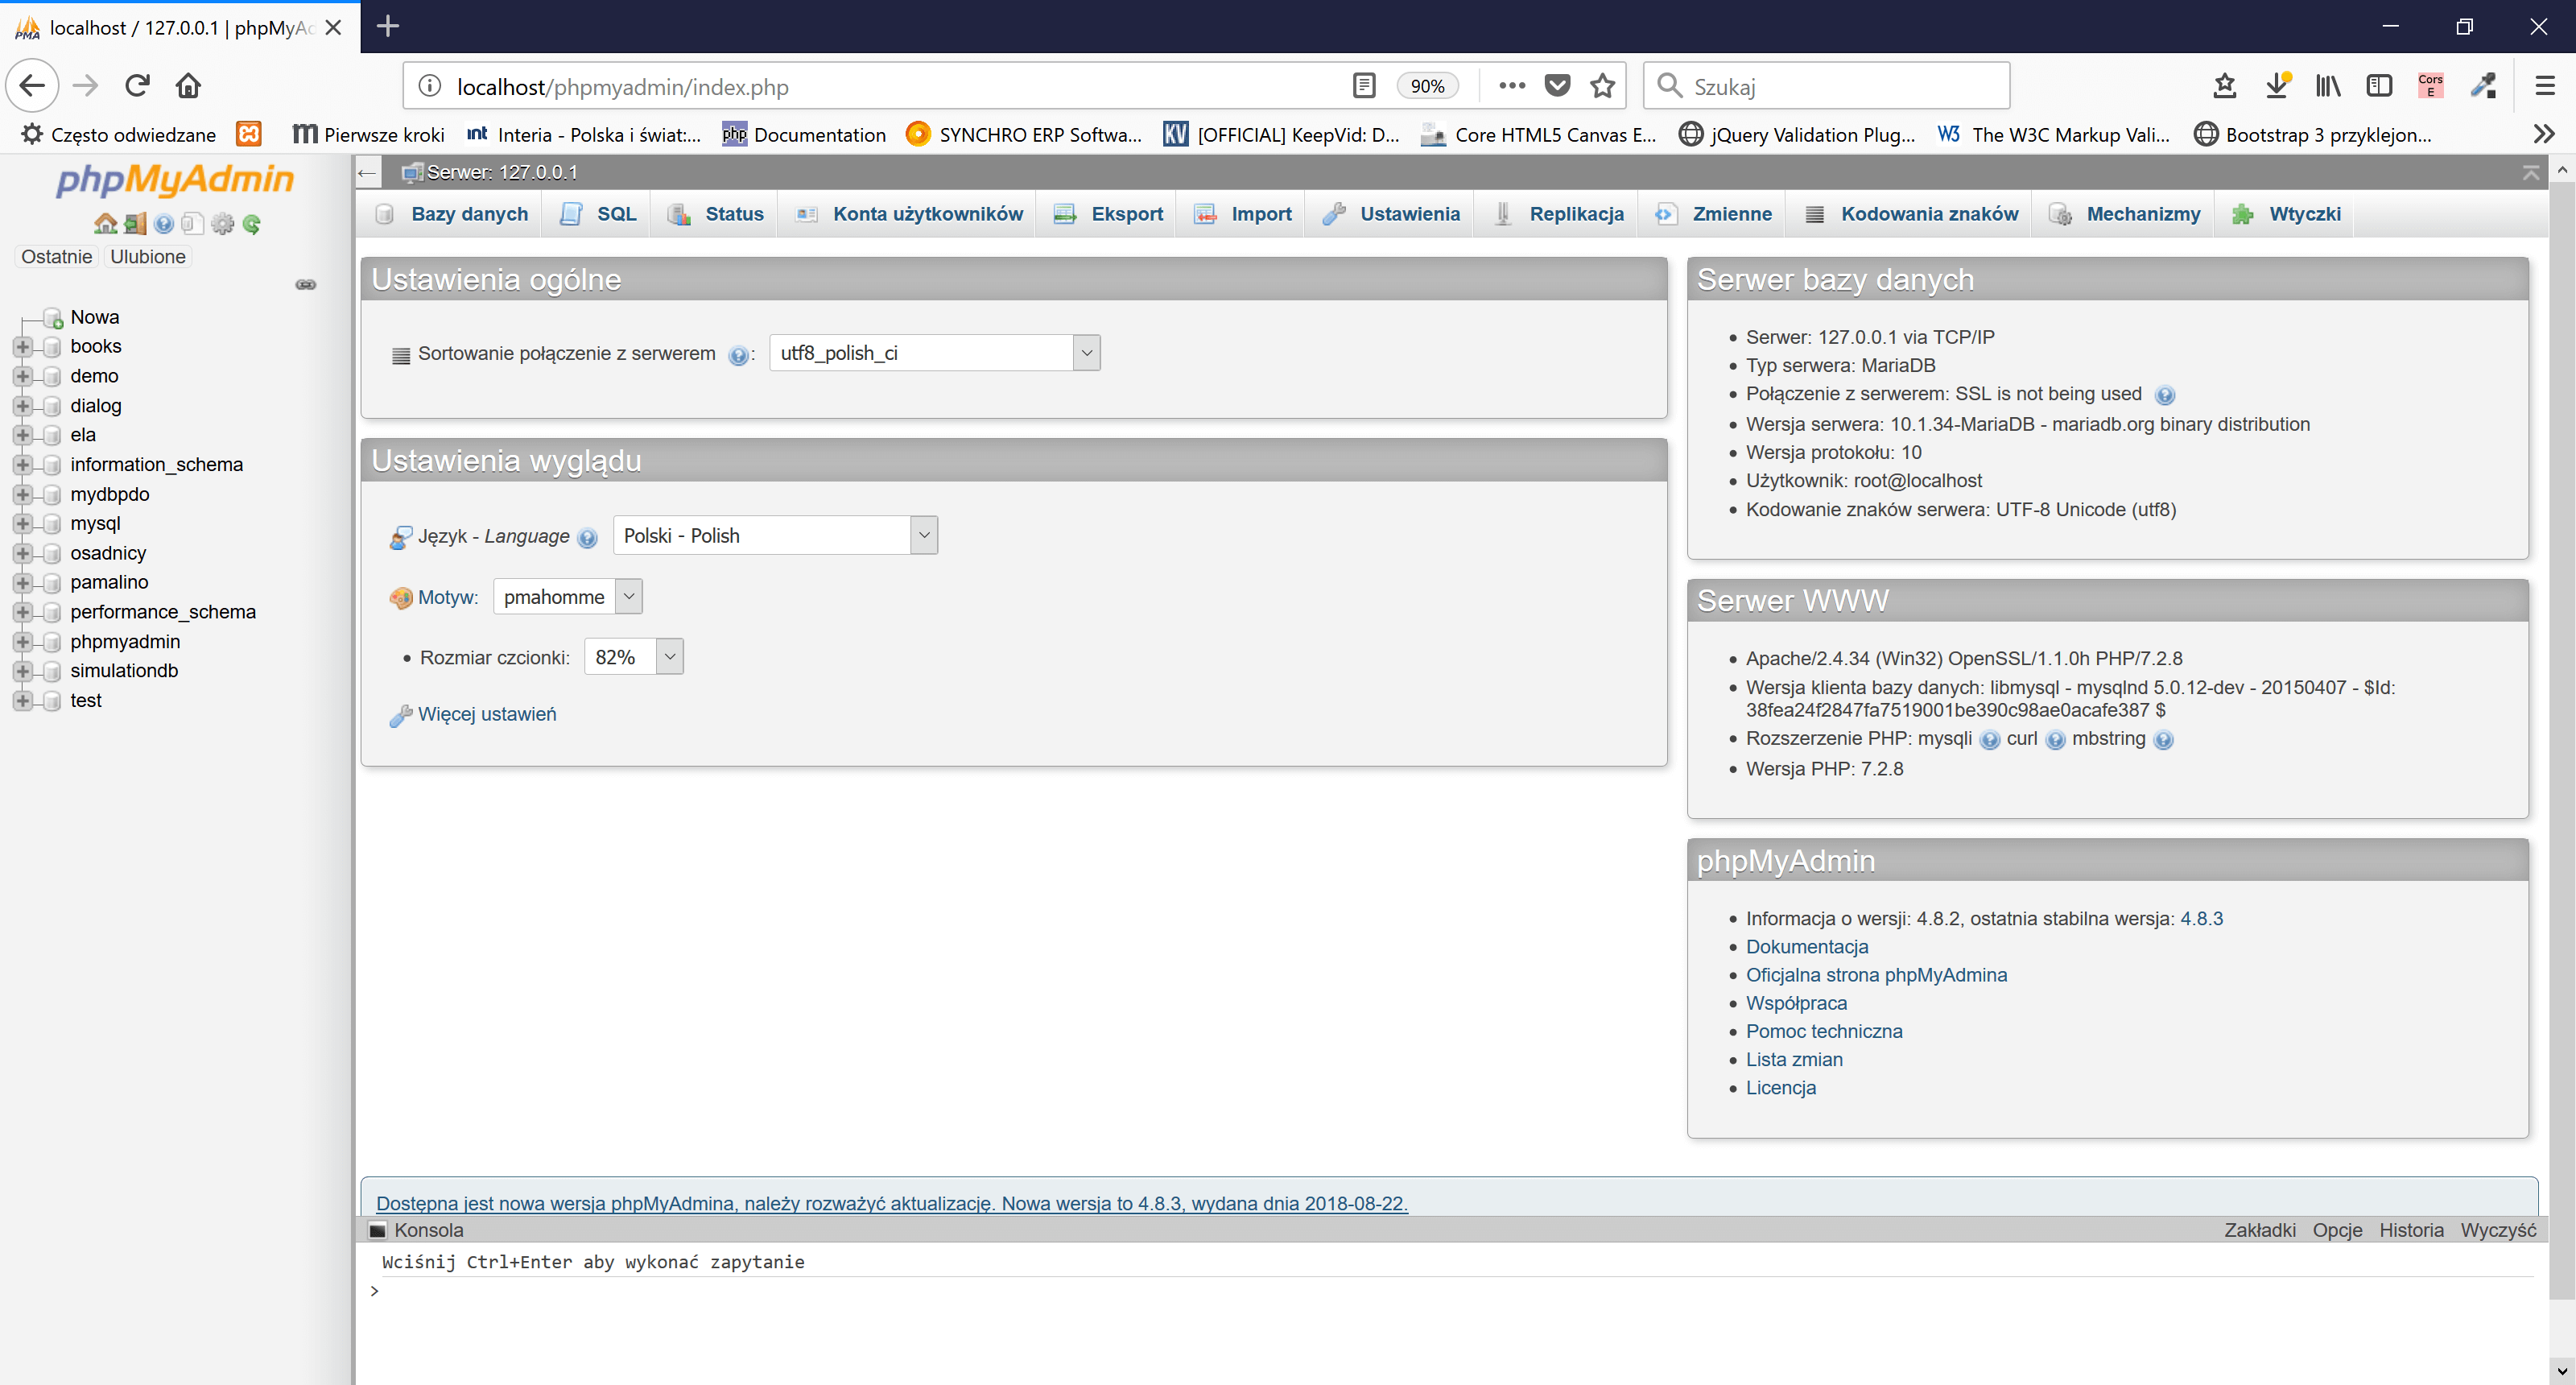Open the SQL tab
This screenshot has width=2576, height=1385.
pyautogui.click(x=598, y=214)
